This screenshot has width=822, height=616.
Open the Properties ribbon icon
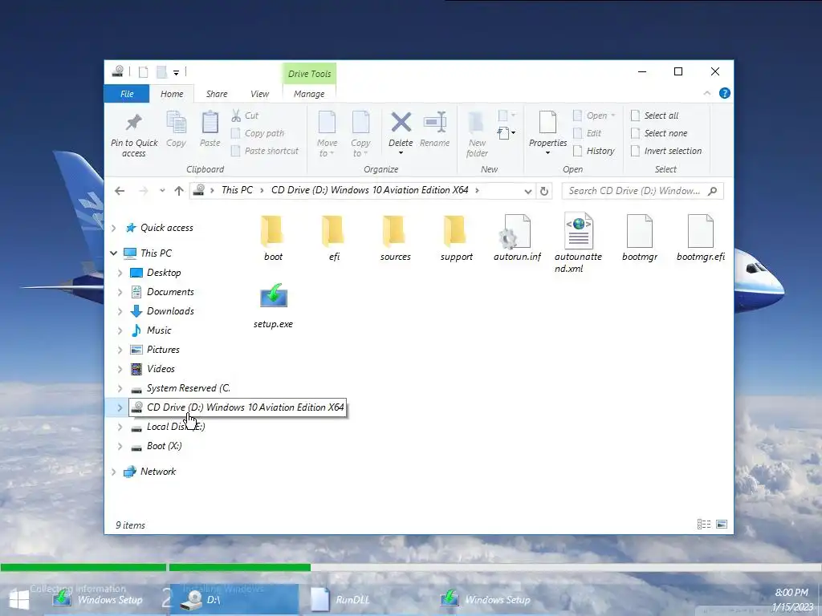[x=547, y=123]
